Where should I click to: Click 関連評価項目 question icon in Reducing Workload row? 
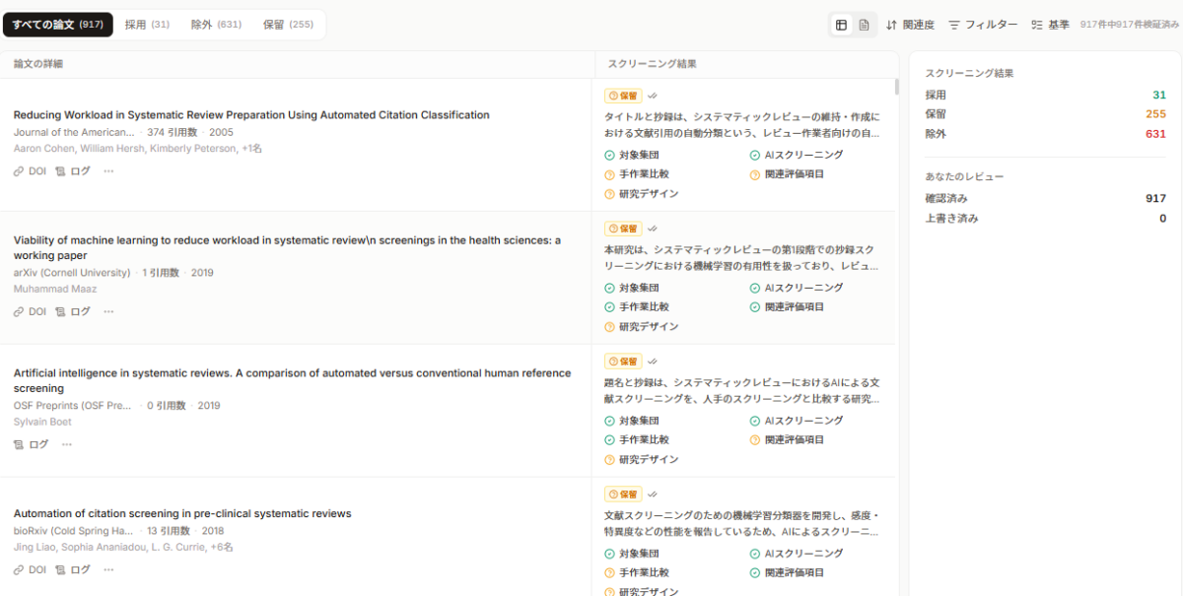pyautogui.click(x=755, y=174)
